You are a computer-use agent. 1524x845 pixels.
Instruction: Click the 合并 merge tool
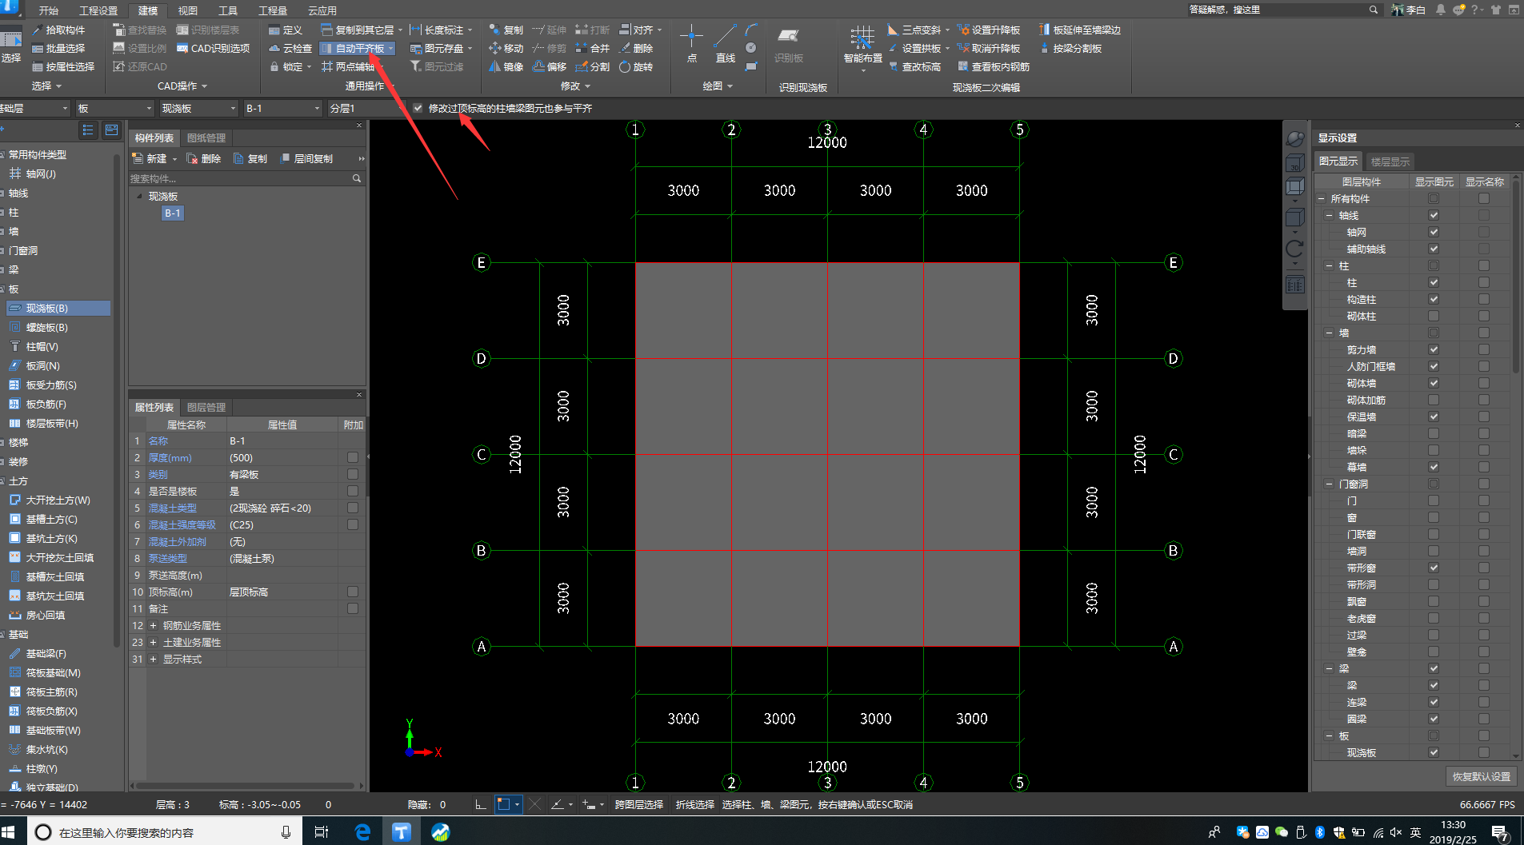(593, 48)
